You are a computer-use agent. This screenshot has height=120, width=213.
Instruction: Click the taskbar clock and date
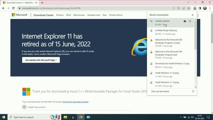tap(199, 117)
